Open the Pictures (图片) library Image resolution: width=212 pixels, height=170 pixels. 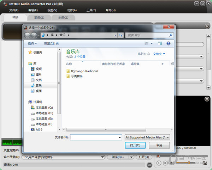point(36,74)
